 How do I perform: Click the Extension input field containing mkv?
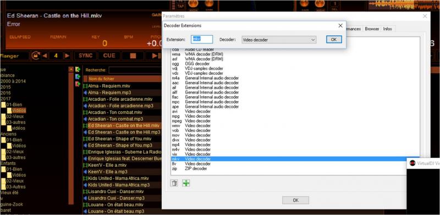point(202,39)
